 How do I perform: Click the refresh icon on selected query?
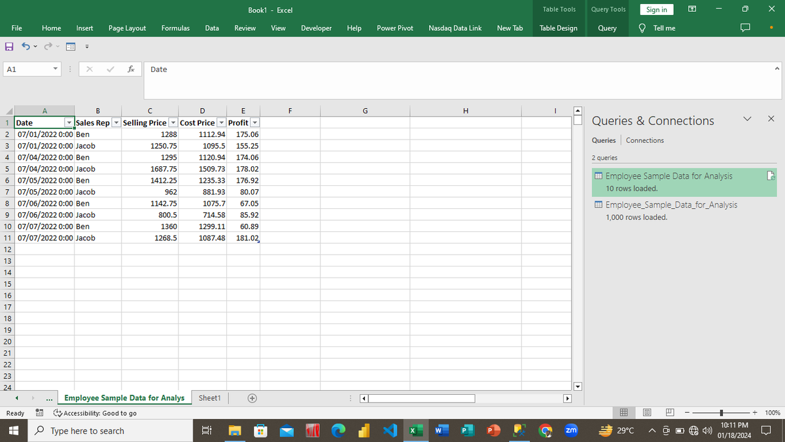click(x=771, y=176)
